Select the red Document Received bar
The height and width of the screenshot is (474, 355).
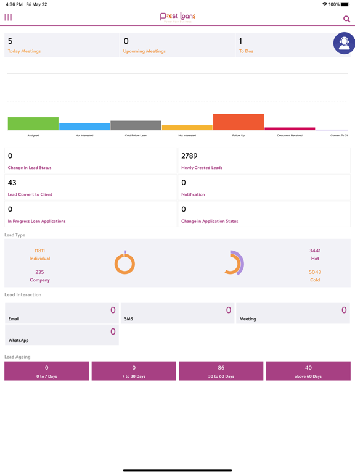290,129
